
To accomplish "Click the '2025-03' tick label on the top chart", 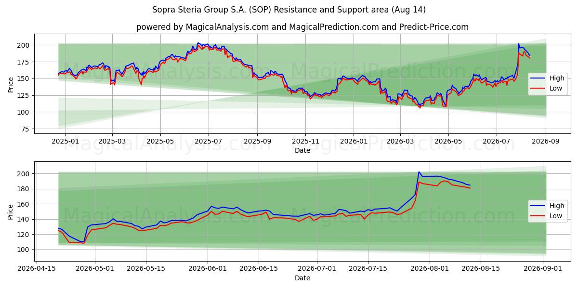I will [112, 141].
